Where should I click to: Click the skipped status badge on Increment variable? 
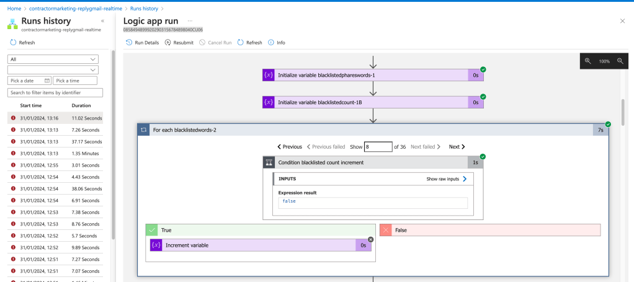(x=371, y=239)
